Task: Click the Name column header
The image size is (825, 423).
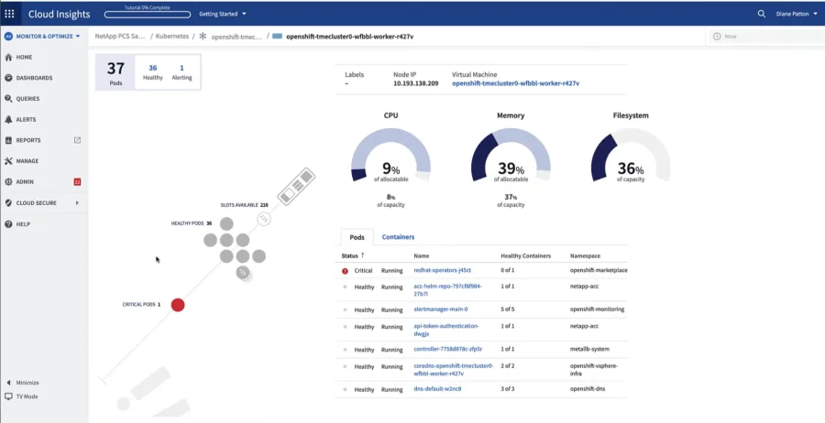Action: (x=422, y=255)
